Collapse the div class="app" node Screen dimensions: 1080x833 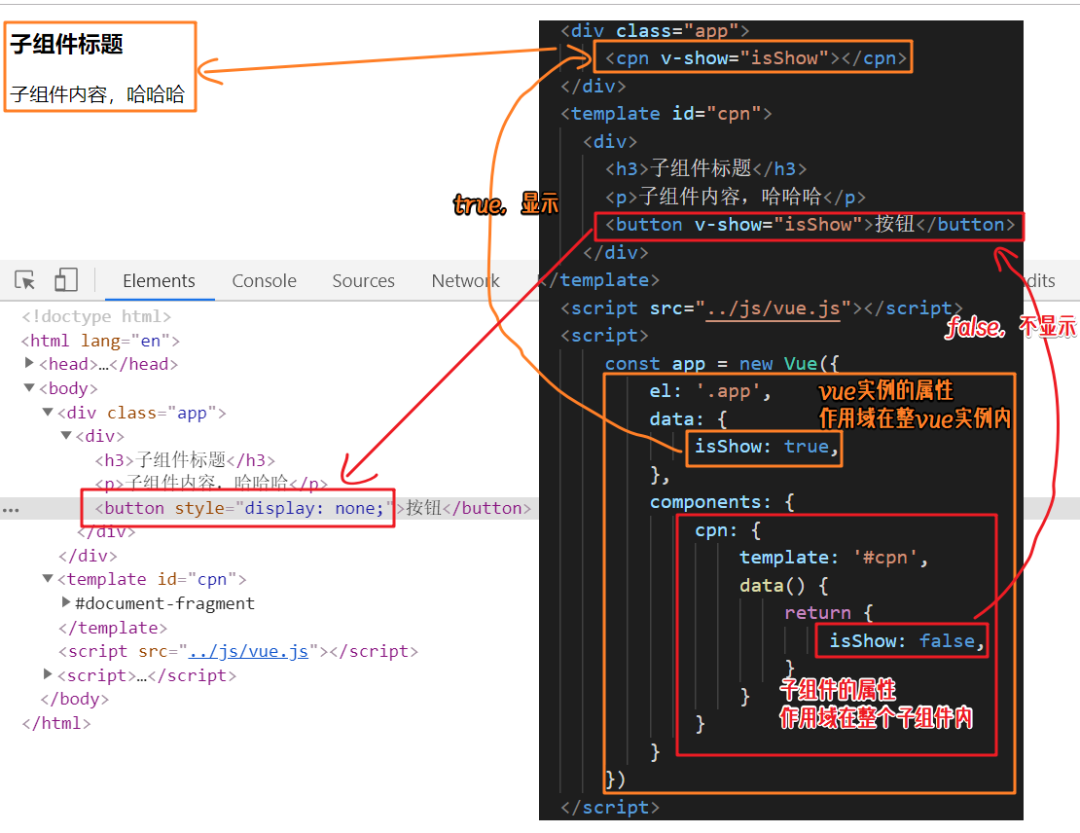[x=48, y=412]
